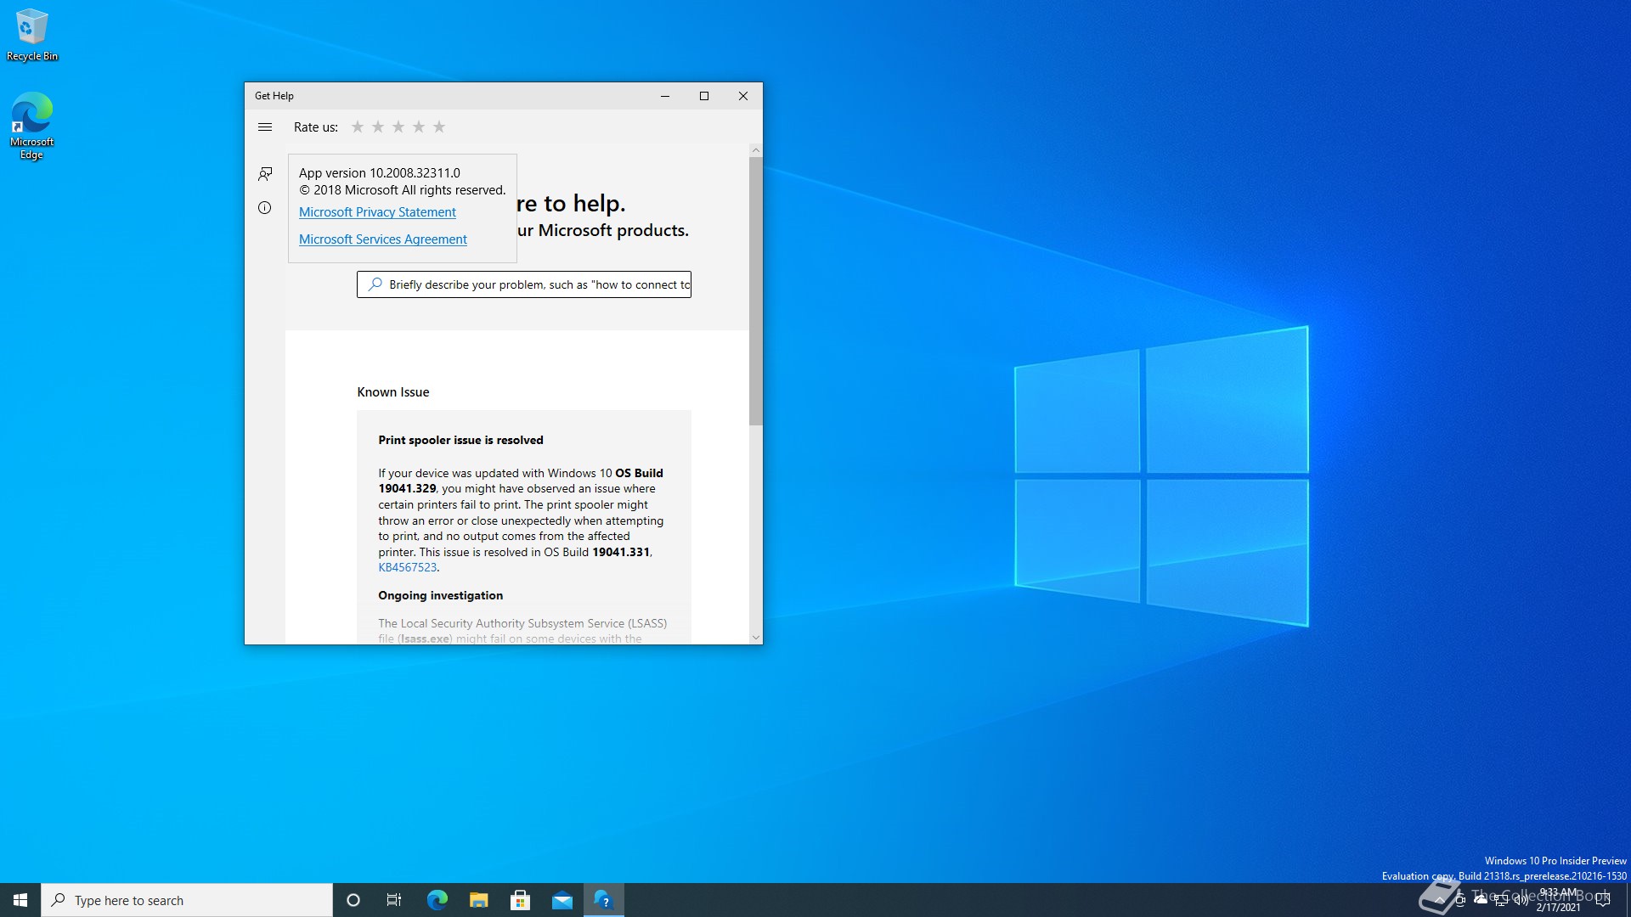Screen dimensions: 1631x917
Task: Click the scroll up arrow in Get Help
Action: point(756,151)
